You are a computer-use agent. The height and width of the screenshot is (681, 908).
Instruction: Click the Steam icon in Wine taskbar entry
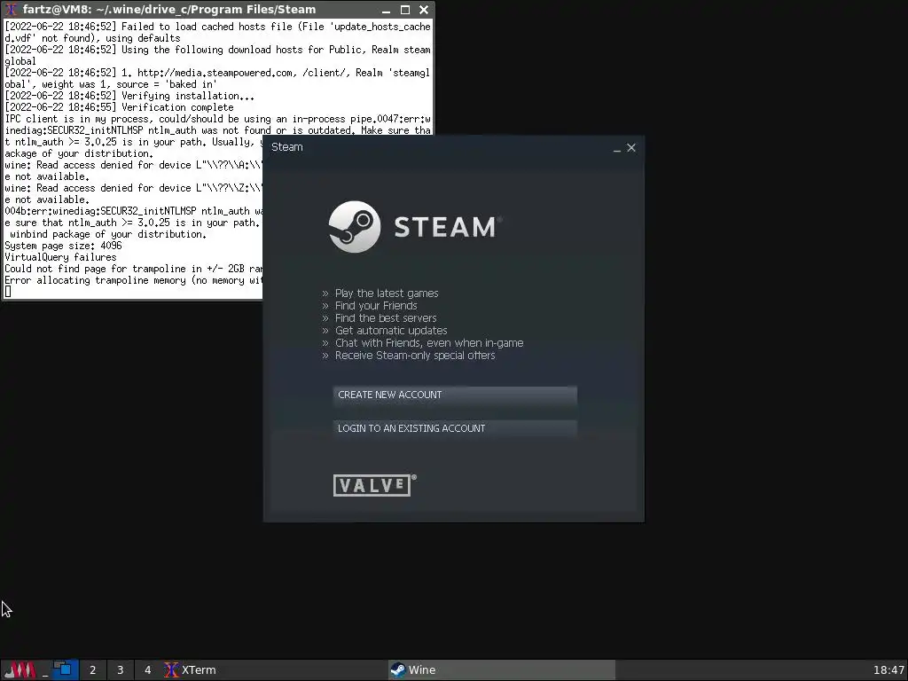[x=398, y=670]
